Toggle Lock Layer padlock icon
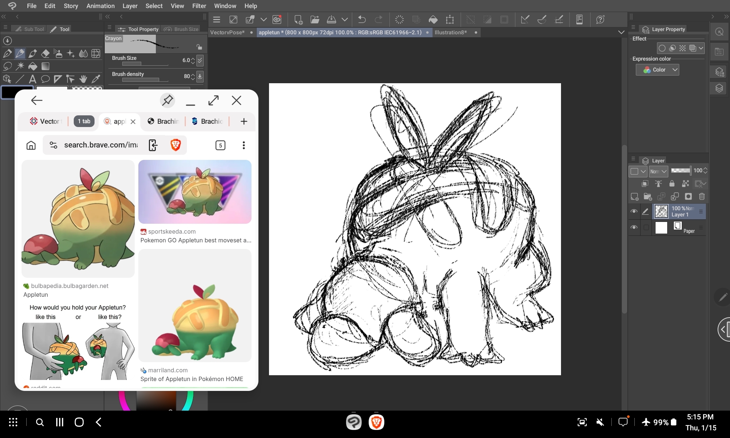 [672, 184]
